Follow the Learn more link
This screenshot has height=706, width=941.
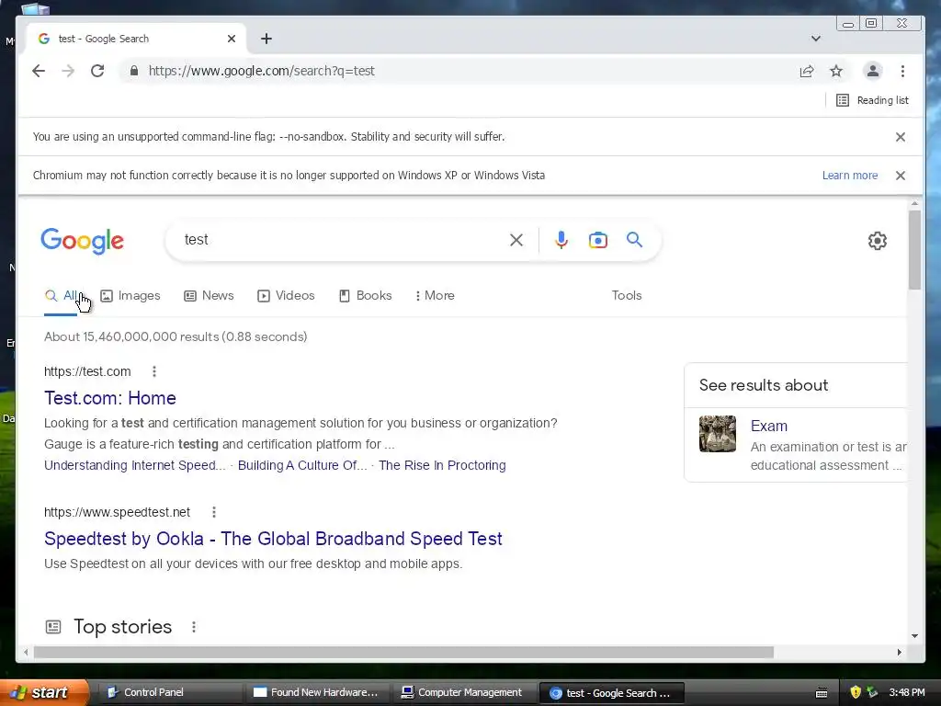850,176
